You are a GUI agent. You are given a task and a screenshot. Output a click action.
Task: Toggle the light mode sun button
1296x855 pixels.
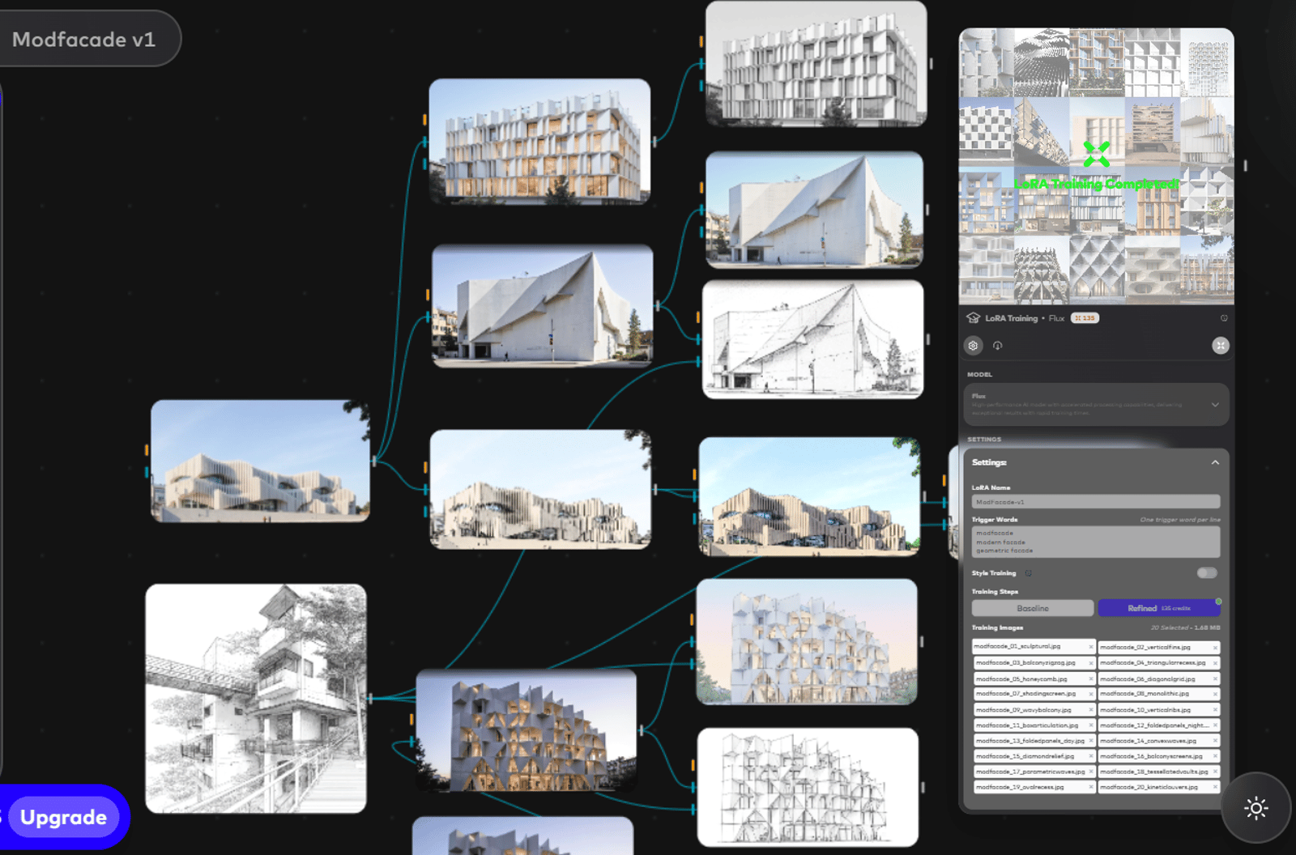click(1255, 808)
